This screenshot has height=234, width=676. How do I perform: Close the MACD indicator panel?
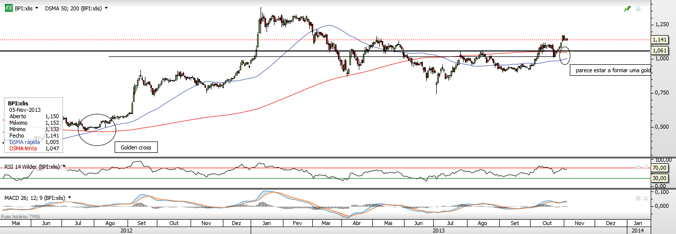click(x=645, y=198)
